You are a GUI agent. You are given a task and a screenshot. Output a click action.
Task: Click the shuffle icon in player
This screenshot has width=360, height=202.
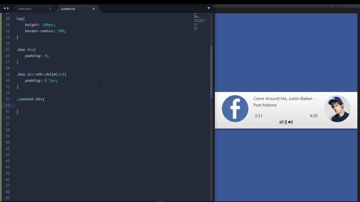(x=281, y=122)
